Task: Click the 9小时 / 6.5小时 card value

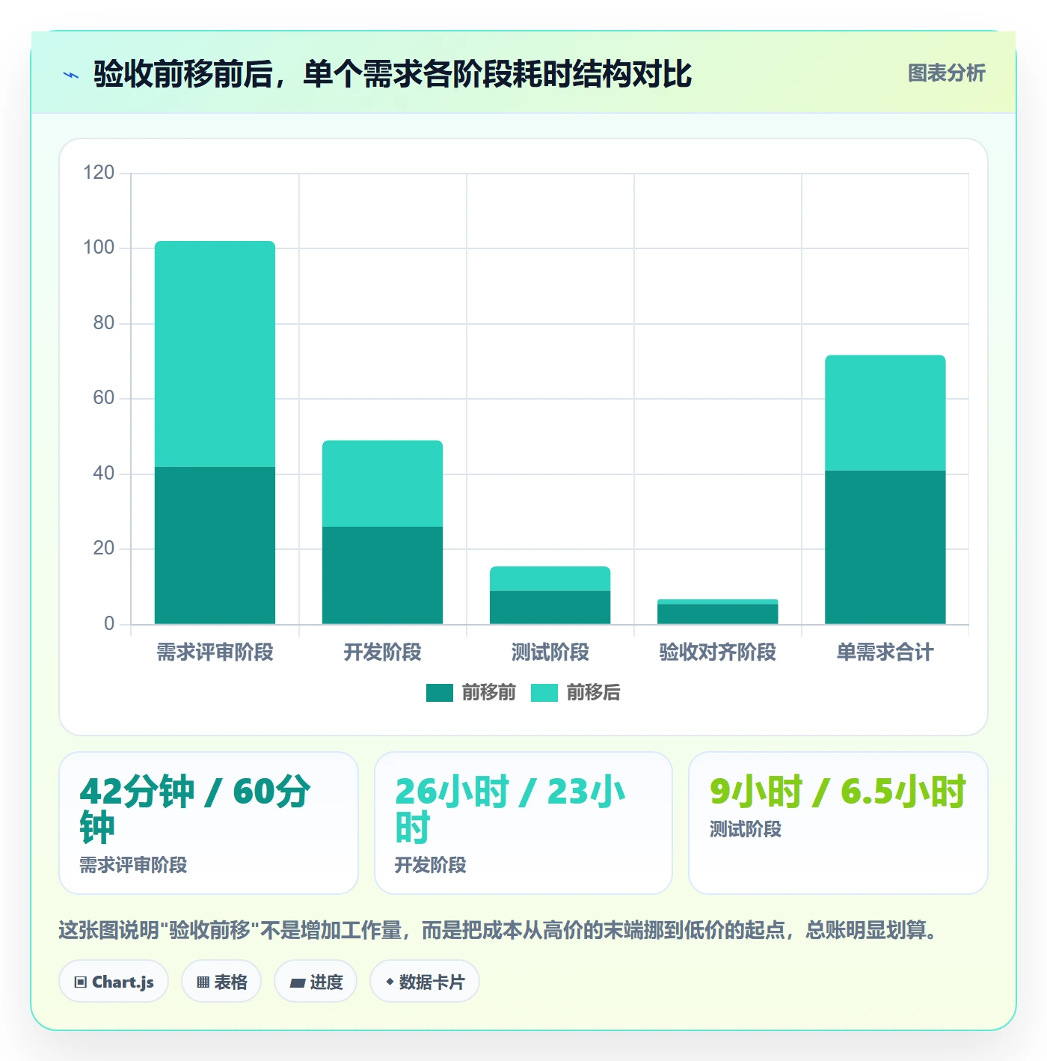Action: coord(838,792)
